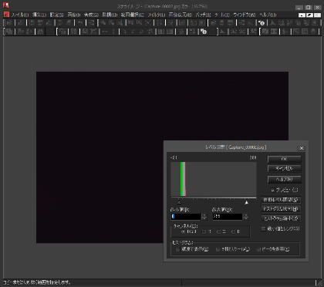Click the document icon left of ファイル menu
The image size is (324, 287).
tap(6, 15)
